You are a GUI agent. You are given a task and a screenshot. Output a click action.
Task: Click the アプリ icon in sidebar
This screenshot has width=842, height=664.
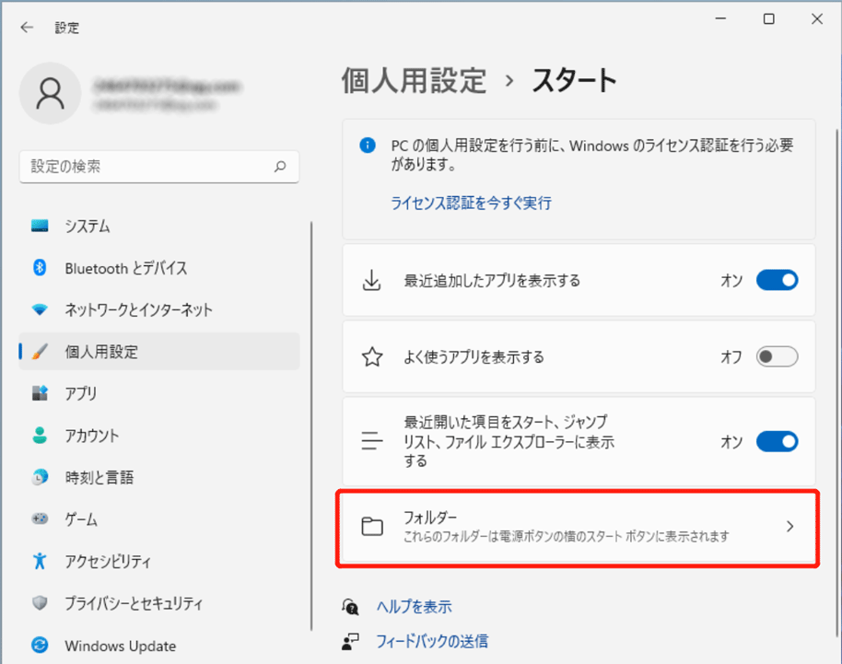tap(40, 393)
